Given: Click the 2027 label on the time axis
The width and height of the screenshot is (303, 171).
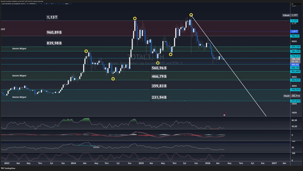Looking at the screenshot, I should click(x=274, y=163).
